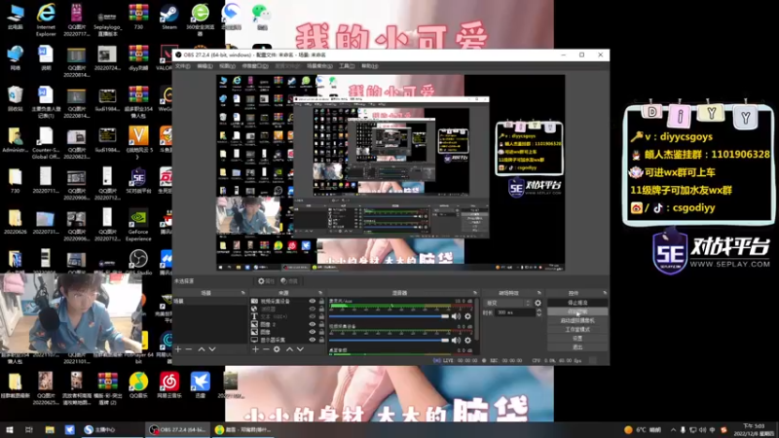
Task: Move scene up in the Scenes panel
Action: tap(202, 349)
